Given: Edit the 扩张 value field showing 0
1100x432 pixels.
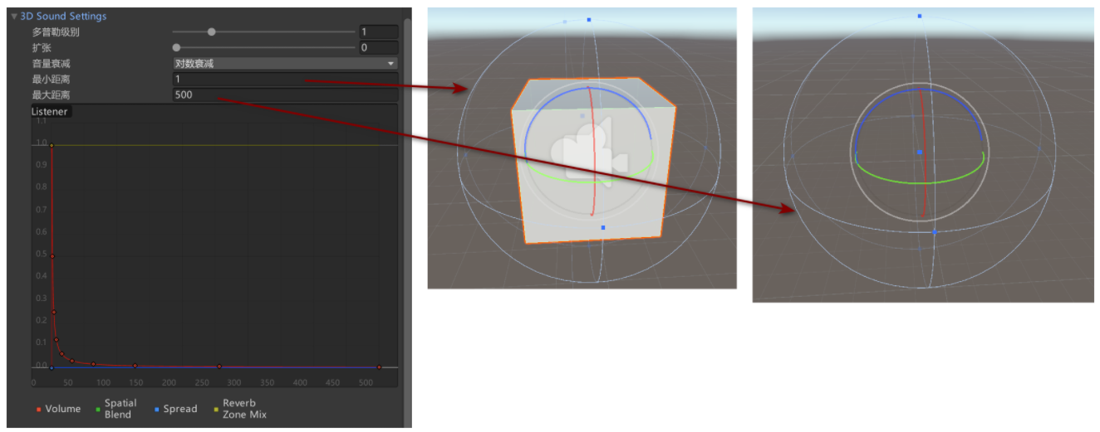Looking at the screenshot, I should 378,48.
